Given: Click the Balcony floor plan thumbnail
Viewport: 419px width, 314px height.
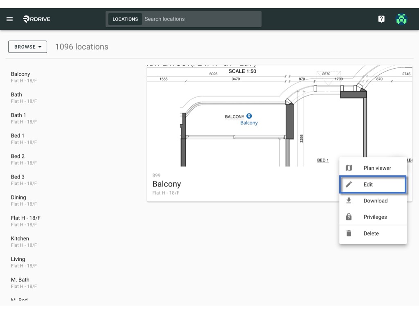Looking at the screenshot, I should coord(279,116).
